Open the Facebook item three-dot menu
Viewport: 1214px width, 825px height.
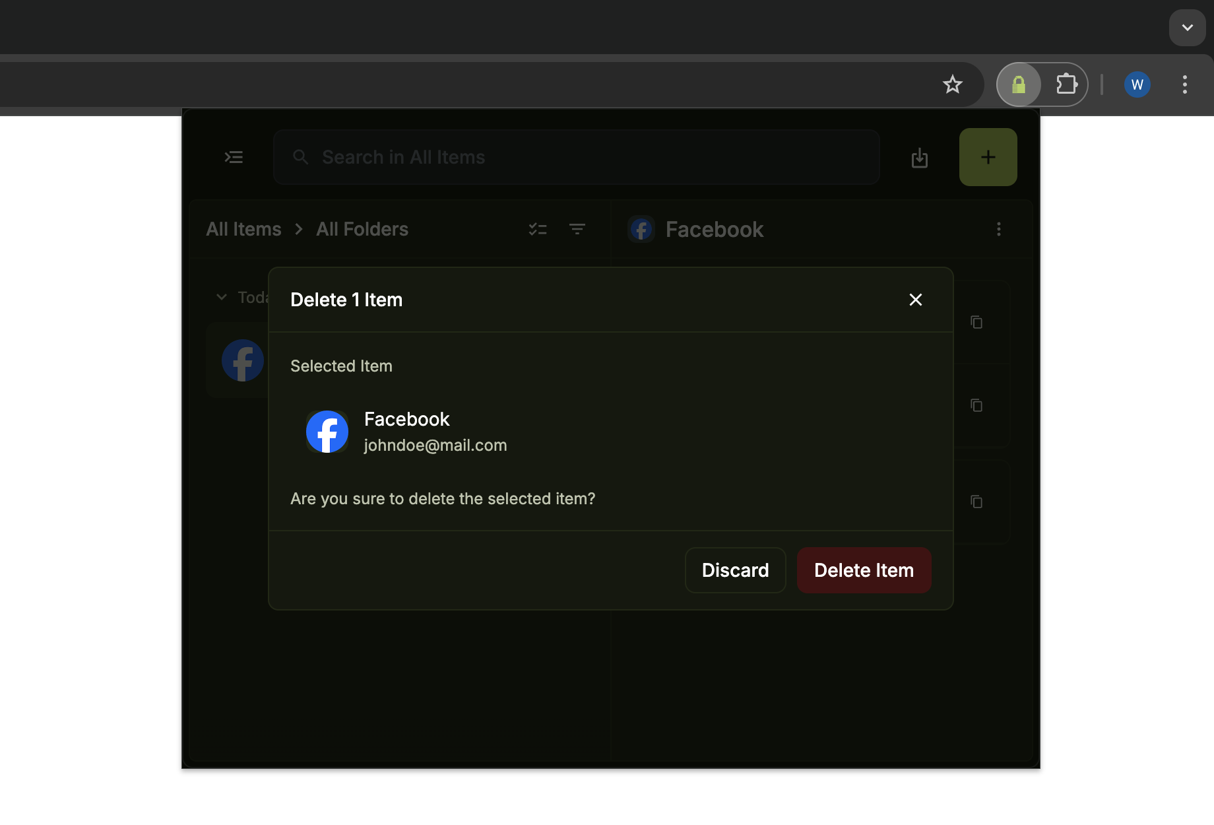[999, 229]
